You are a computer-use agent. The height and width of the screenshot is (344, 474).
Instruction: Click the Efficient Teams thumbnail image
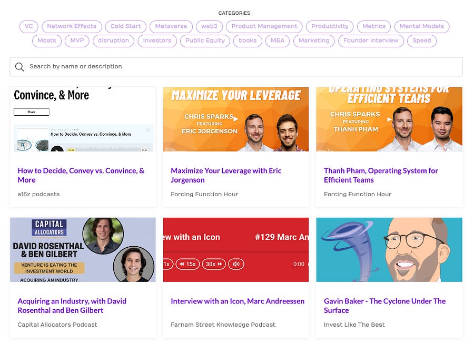coord(389,119)
